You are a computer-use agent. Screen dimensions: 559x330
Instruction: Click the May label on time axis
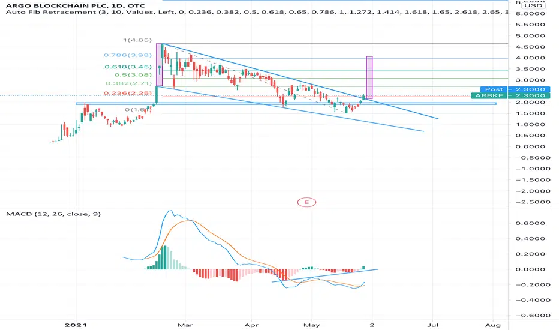point(311,325)
